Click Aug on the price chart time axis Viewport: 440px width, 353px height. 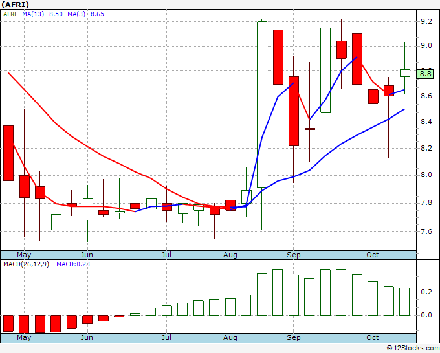click(230, 255)
